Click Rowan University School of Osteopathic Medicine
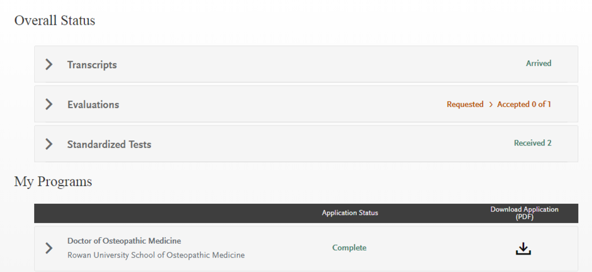 click(x=156, y=255)
